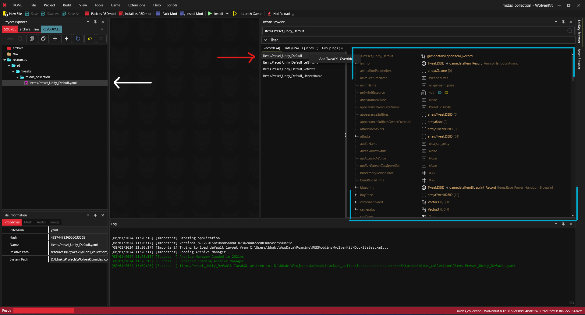Pin the Tweak Browser panel
The image size is (585, 315).
(563, 22)
